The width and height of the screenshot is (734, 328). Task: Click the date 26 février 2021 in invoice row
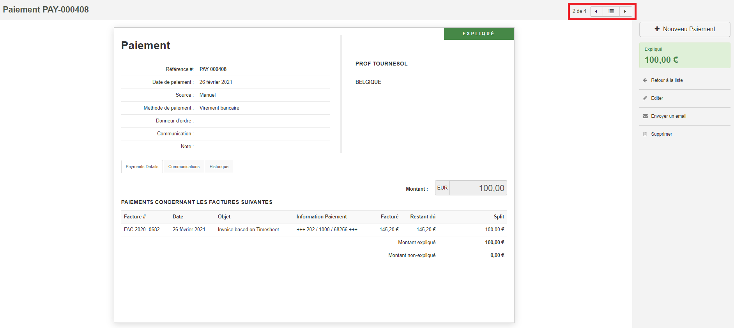coord(189,230)
